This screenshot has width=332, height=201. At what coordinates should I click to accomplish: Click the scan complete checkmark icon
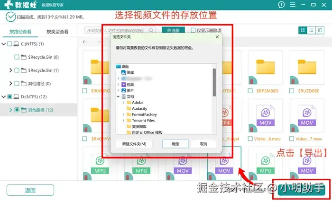10,17
